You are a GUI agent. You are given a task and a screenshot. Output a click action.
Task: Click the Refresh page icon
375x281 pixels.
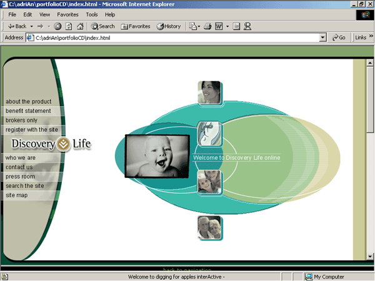69,26
